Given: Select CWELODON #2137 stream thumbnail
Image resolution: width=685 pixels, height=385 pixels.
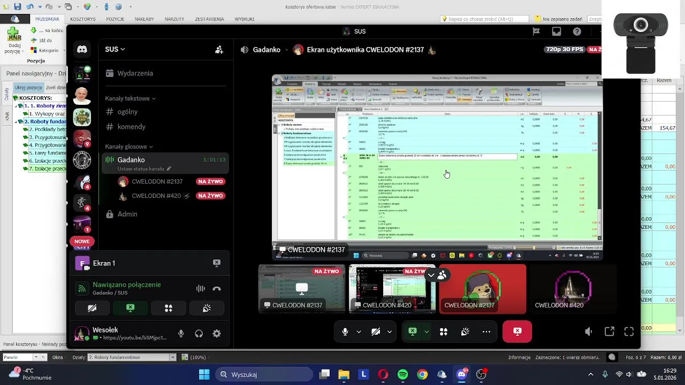Looking at the screenshot, I should coord(302,289).
